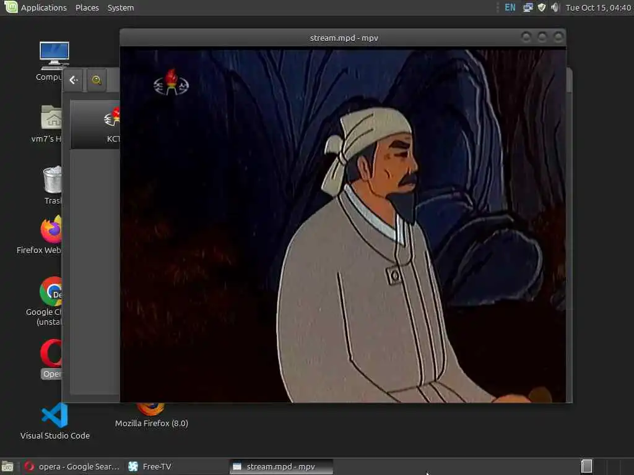Image resolution: width=634 pixels, height=475 pixels.
Task: Open Mozilla Firefox (8.0) desktop icon
Action: tap(151, 416)
